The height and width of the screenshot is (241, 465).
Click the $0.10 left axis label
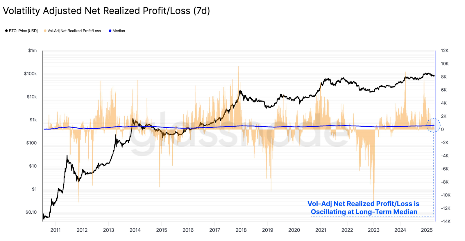coord(31,212)
